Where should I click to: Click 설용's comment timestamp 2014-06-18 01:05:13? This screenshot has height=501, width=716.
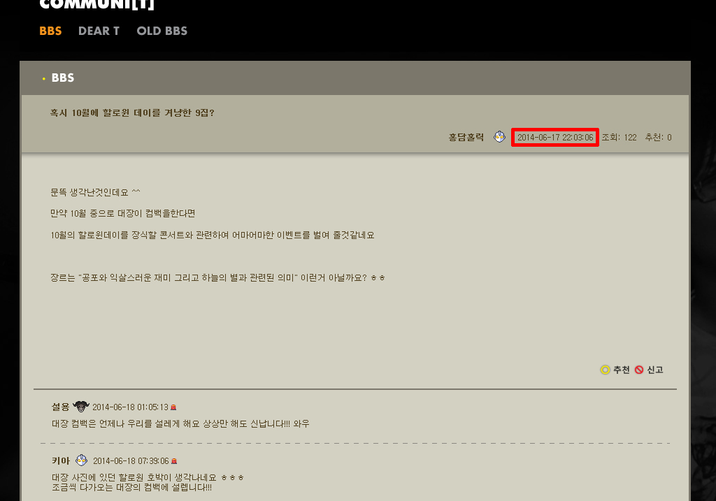(x=130, y=407)
